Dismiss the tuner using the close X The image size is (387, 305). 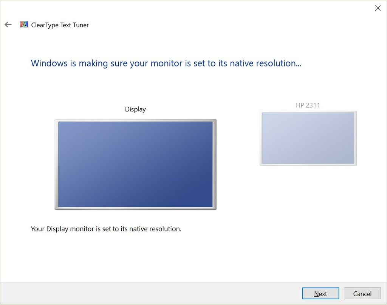378,8
